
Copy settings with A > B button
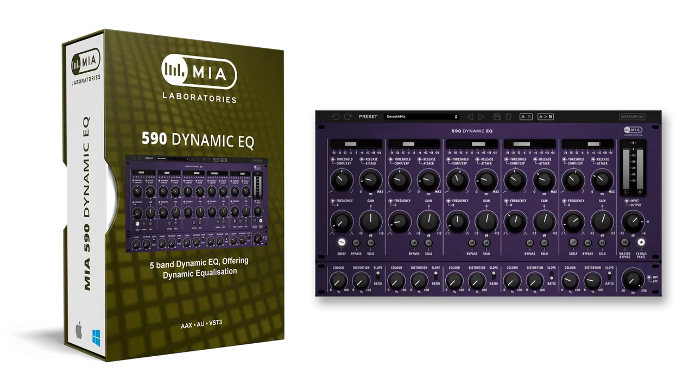coord(545,117)
